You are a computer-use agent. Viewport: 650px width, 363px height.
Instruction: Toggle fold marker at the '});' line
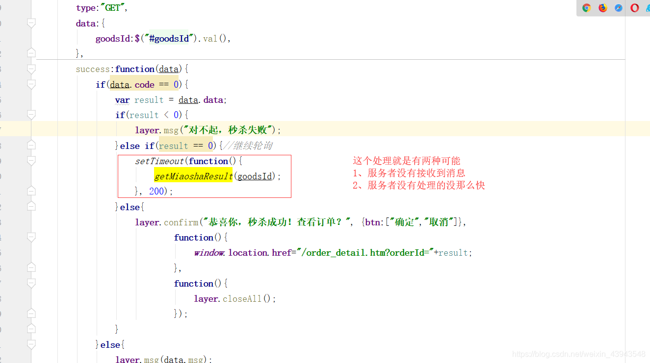[x=31, y=314]
